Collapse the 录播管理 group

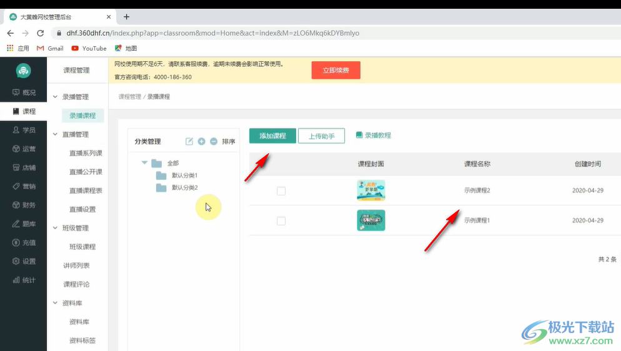(x=55, y=97)
